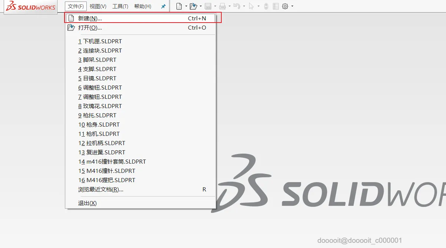Image resolution: width=446 pixels, height=248 pixels.
Task: Open recent file 7 调整钮.SLDPRT
Action: pos(141,97)
